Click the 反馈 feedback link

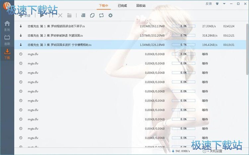209,4
